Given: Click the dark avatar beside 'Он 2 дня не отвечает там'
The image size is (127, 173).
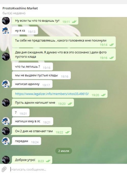Looking at the screenshot, I should tap(6, 131).
